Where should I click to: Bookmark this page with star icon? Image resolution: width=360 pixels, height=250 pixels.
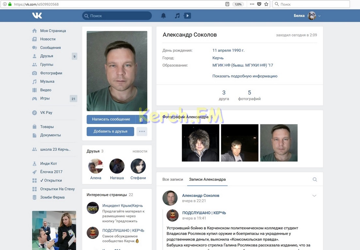click(x=266, y=4)
